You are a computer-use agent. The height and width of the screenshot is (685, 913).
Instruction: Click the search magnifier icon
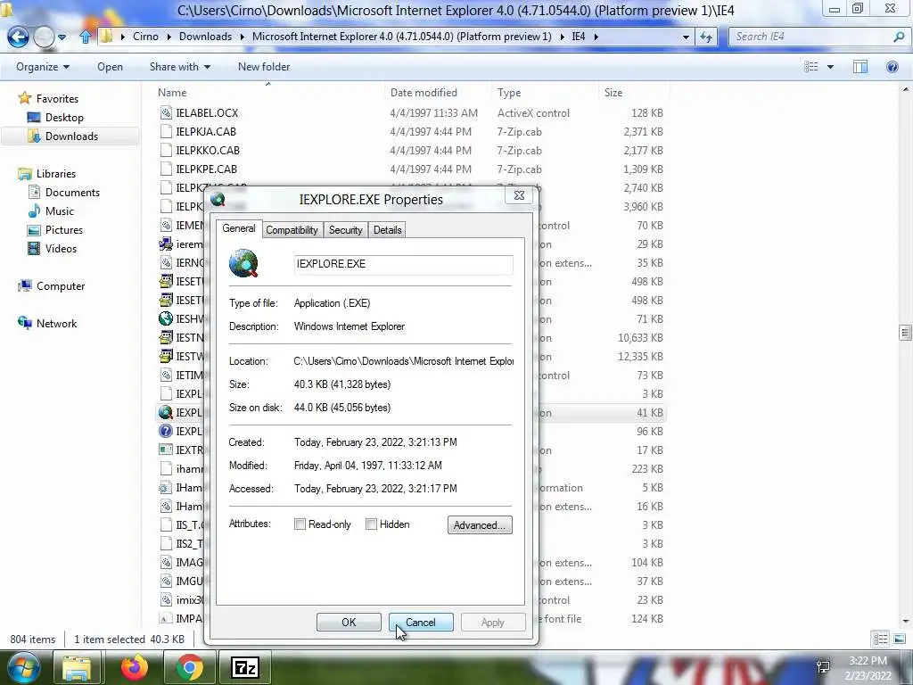tap(899, 37)
